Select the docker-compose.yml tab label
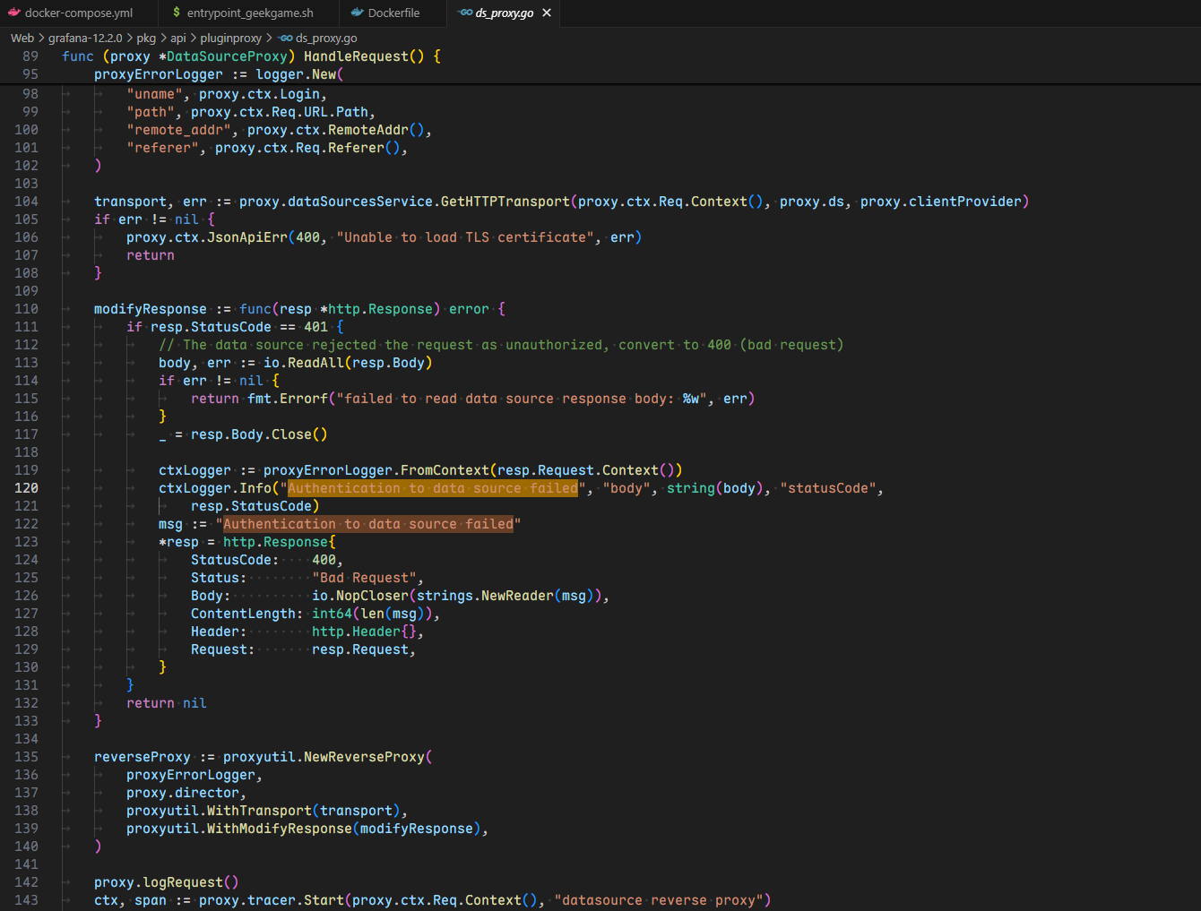Screen dimensions: 1201x911 coord(79,13)
